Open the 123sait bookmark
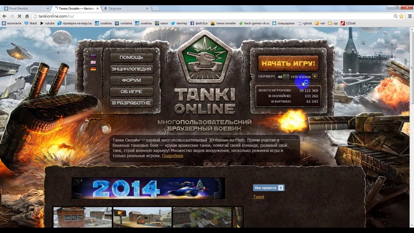This screenshot has width=414, height=233. [348, 23]
